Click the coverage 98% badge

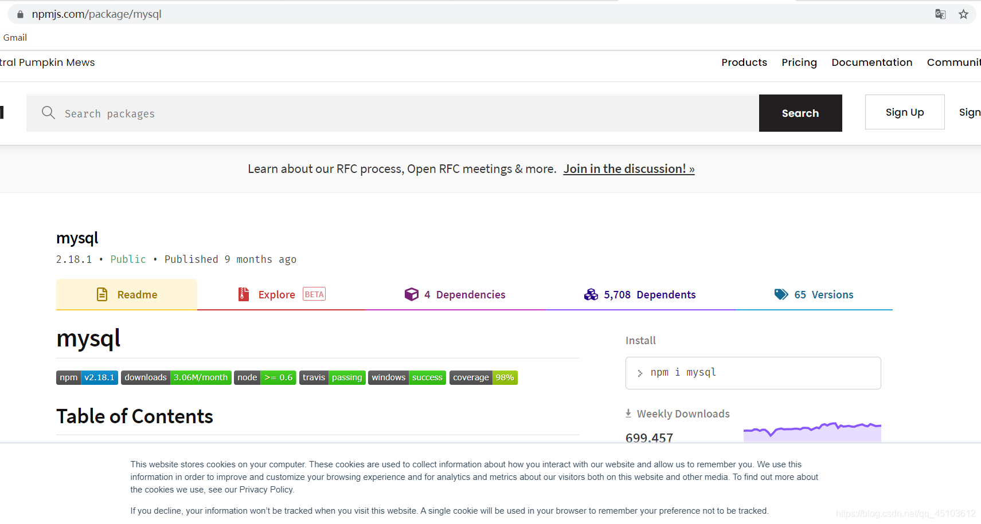tap(483, 377)
